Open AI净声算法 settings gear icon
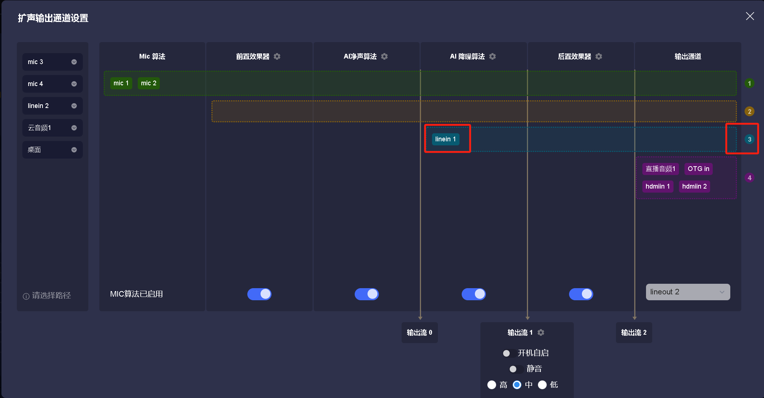The width and height of the screenshot is (764, 398). [384, 56]
